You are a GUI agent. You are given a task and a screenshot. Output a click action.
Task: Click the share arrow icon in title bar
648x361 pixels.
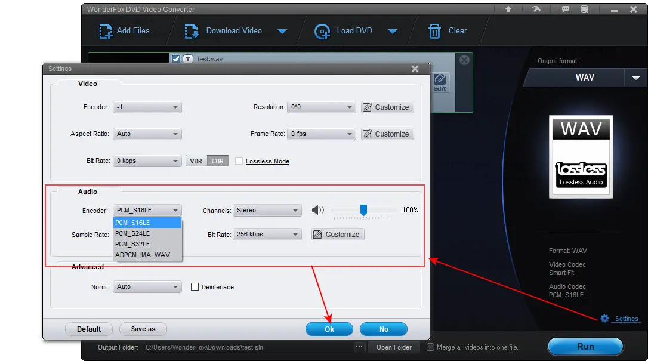536,9
